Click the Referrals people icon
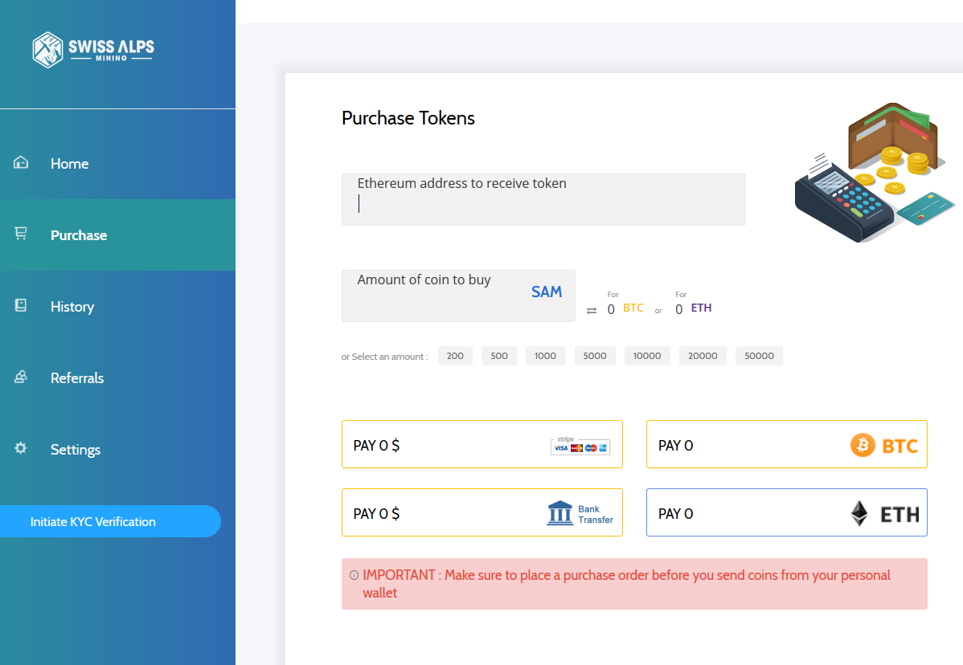This screenshot has width=963, height=665. tap(21, 377)
